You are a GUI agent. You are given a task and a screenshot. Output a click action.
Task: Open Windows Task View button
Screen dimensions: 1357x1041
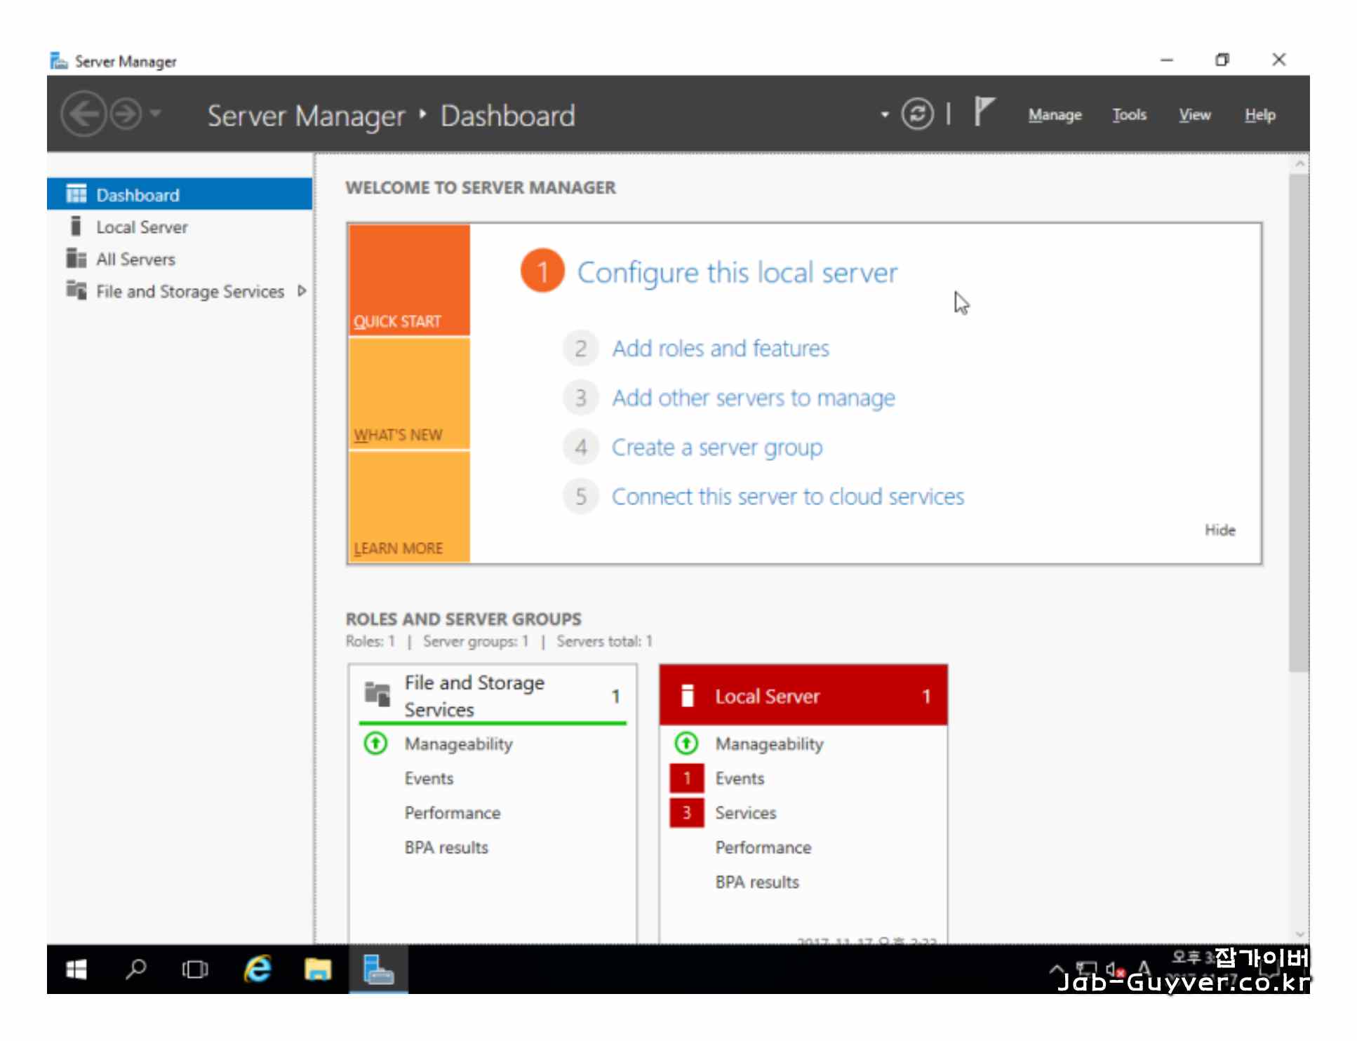[194, 969]
